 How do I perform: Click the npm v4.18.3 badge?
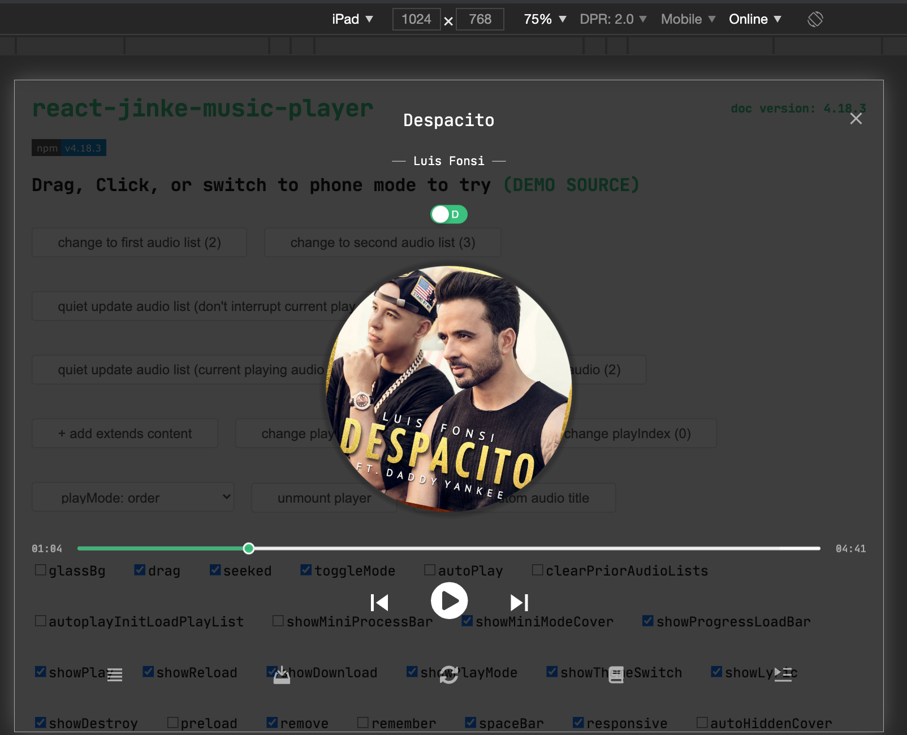[69, 148]
